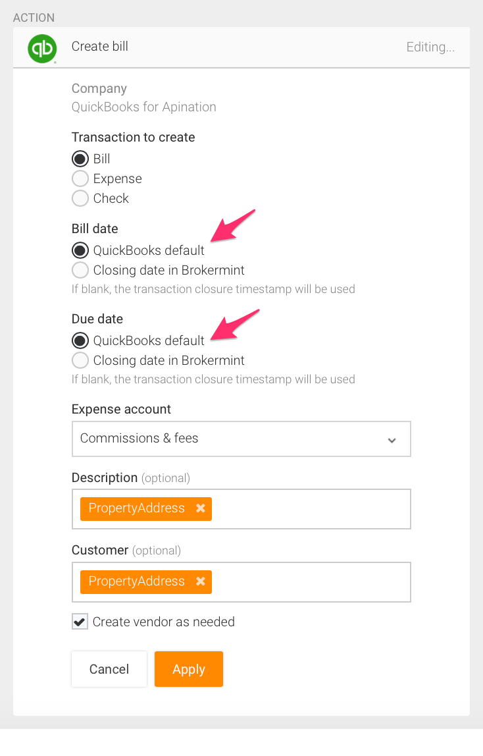The height and width of the screenshot is (756, 483).
Task: Set Due date to Closing date in Brokermint
Action: point(80,360)
